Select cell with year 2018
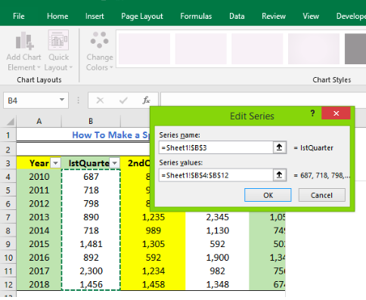 (39, 284)
